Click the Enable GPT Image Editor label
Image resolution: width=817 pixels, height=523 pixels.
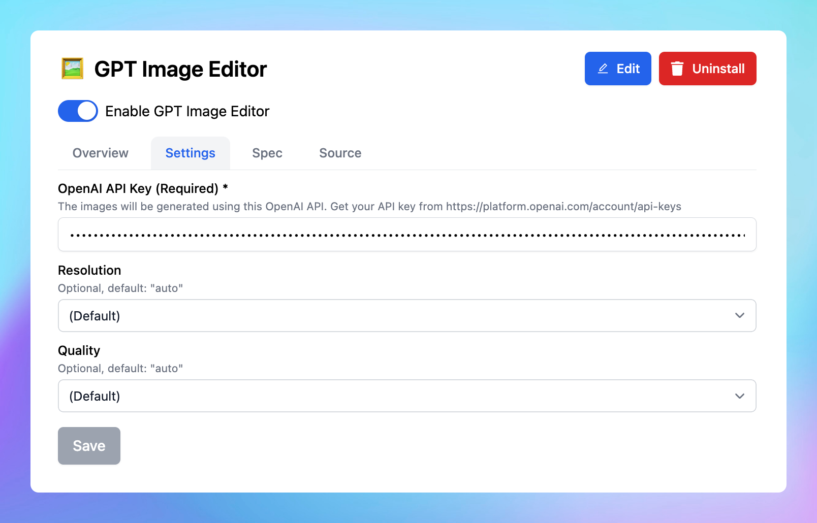(187, 111)
